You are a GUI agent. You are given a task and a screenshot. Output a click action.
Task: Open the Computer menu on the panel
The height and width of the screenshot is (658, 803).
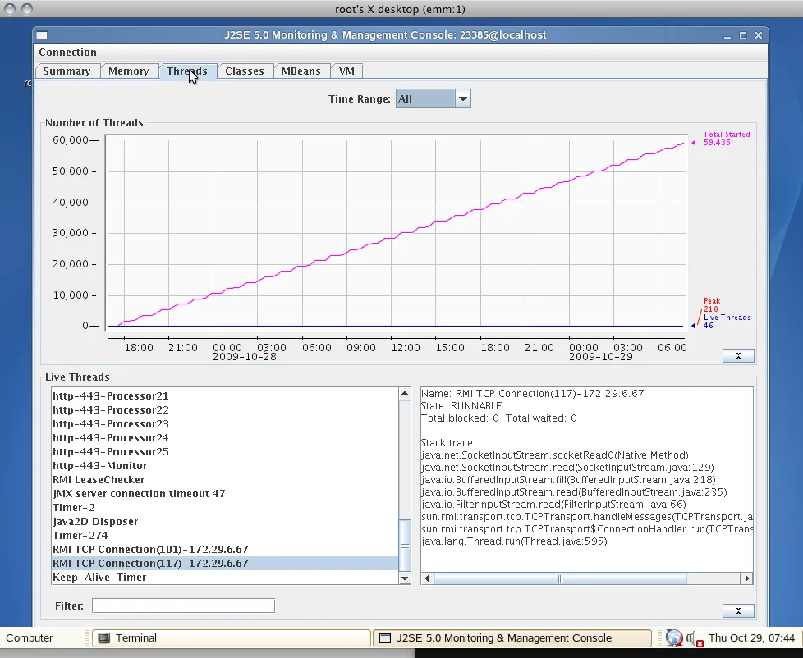(30, 637)
